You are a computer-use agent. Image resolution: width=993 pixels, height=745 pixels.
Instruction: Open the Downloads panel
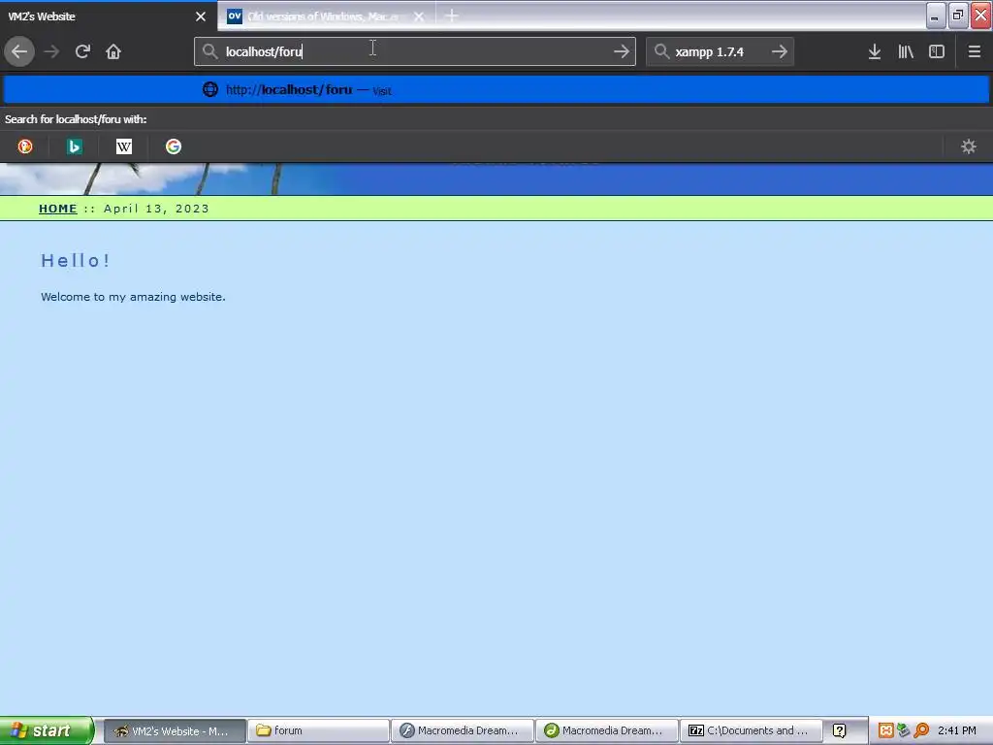tap(875, 51)
